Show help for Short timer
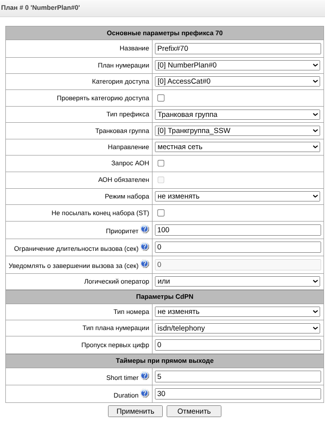325x421 pixels. pyautogui.click(x=145, y=376)
